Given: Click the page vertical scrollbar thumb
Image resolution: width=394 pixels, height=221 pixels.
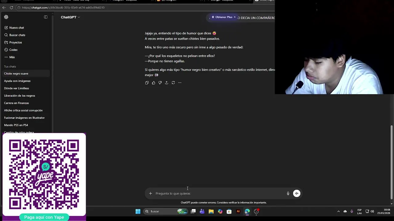Looking at the screenshot, I should [392, 162].
